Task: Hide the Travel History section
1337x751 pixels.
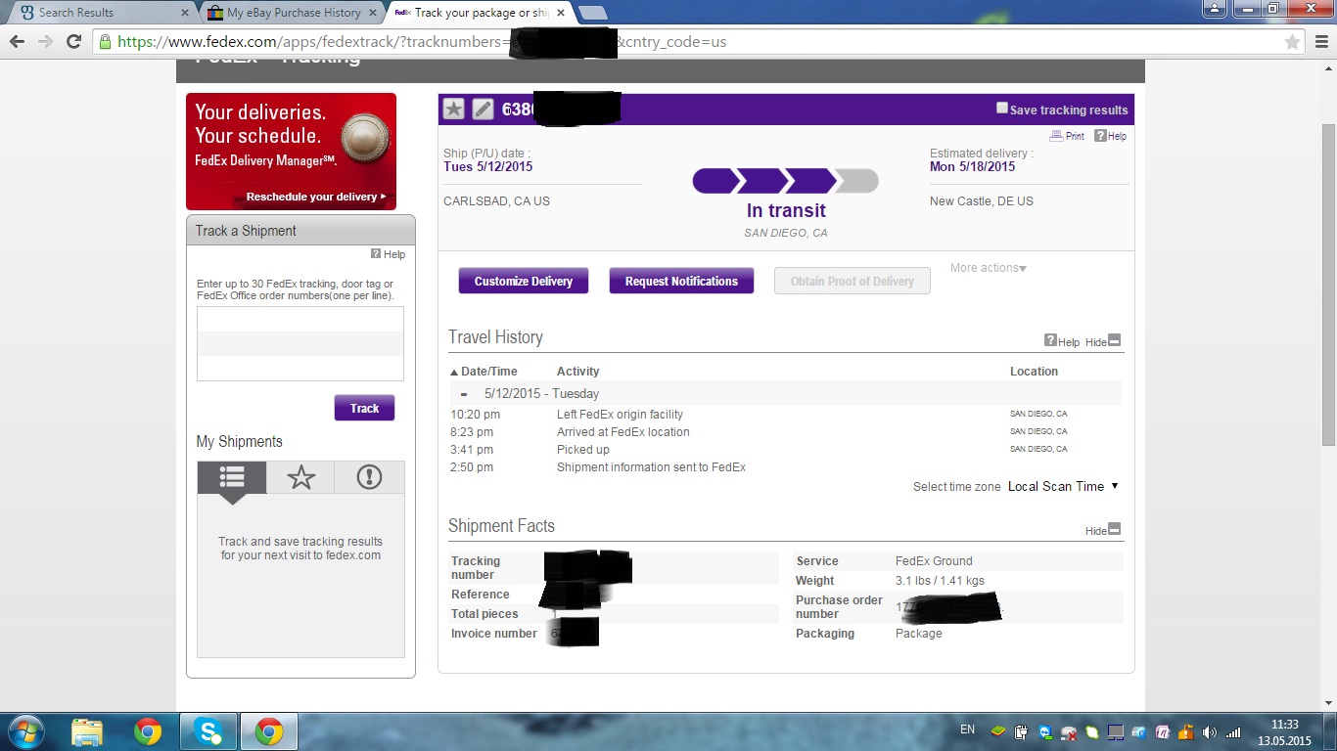Action: click(x=1103, y=341)
